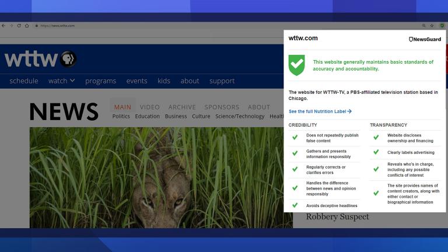Open the kids menu item
The height and width of the screenshot is (252, 448).
(x=164, y=81)
